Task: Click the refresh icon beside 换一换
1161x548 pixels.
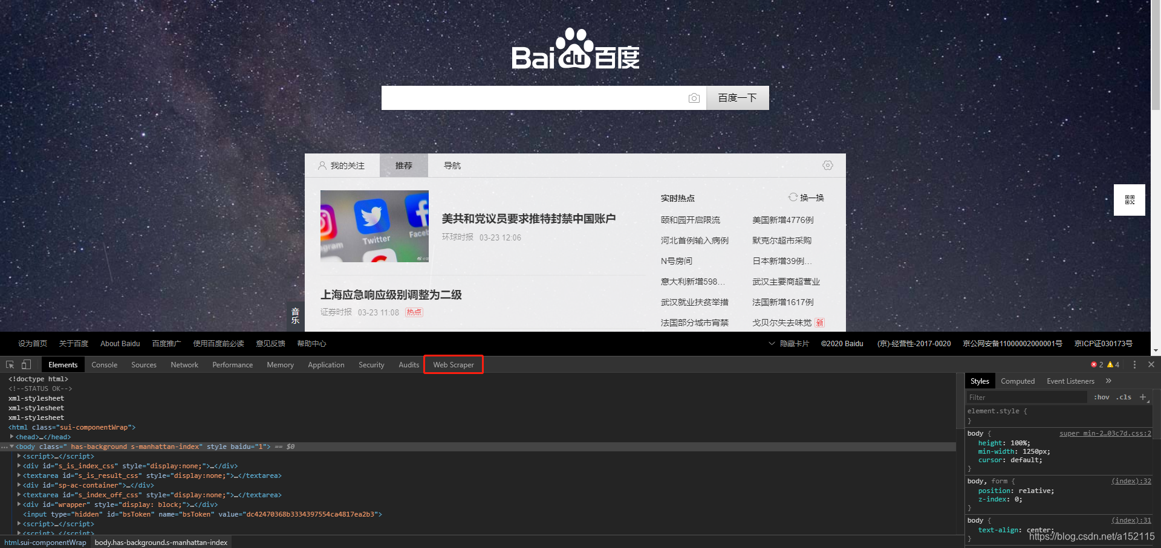Action: (x=793, y=197)
